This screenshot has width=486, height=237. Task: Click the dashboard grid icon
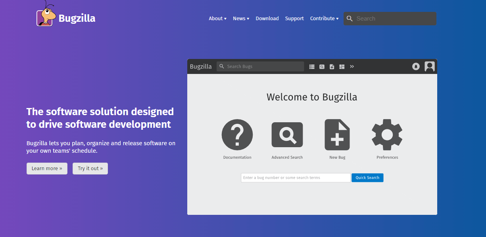pos(342,66)
